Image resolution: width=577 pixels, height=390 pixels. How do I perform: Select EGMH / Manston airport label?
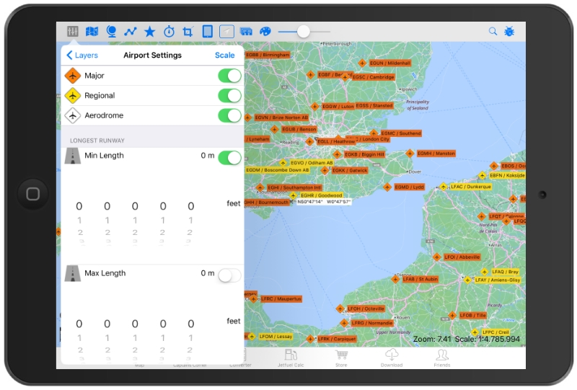[436, 153]
